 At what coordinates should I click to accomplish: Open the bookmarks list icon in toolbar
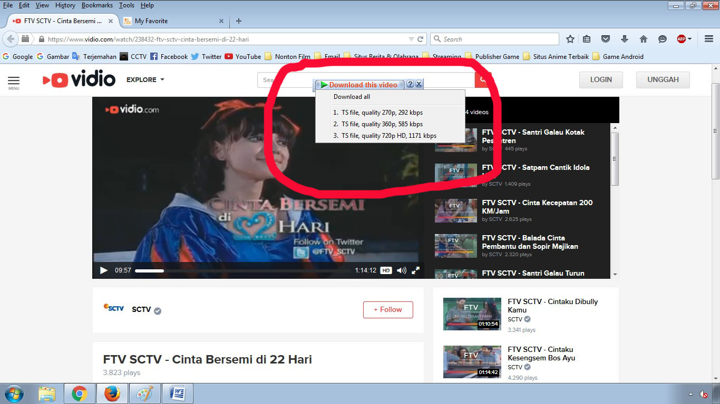[x=587, y=39]
